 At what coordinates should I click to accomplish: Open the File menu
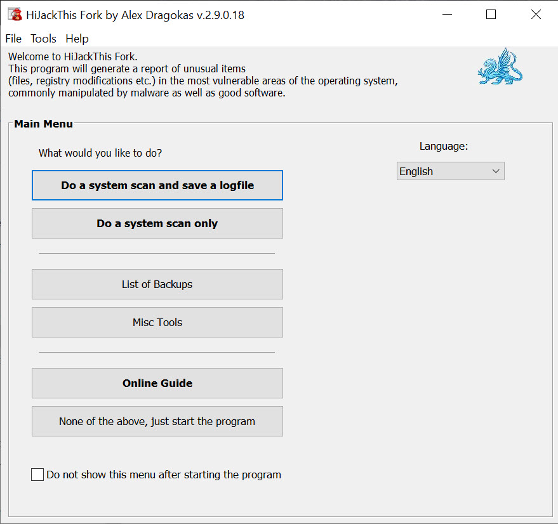13,39
